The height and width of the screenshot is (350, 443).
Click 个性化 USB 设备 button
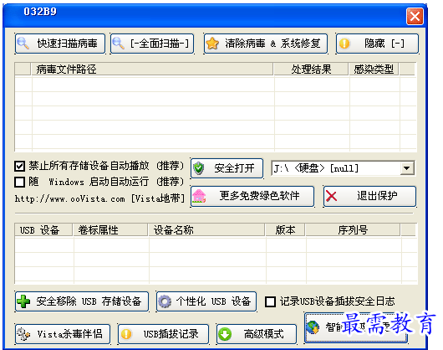pos(206,301)
